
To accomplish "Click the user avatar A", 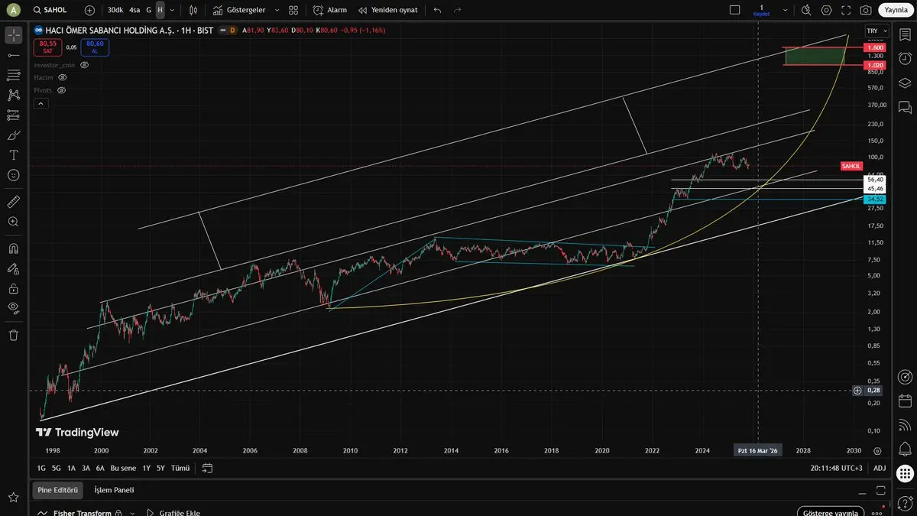I will [13, 10].
